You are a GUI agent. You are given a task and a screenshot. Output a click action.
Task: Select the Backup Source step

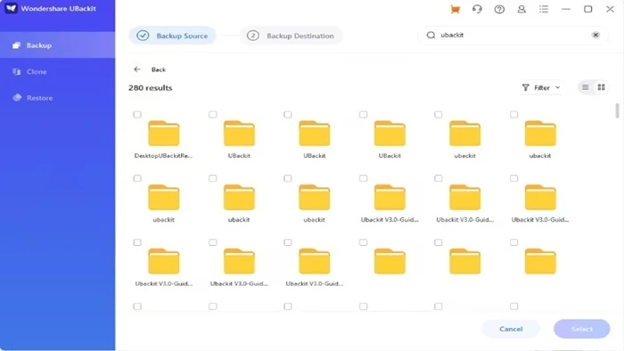pos(172,36)
